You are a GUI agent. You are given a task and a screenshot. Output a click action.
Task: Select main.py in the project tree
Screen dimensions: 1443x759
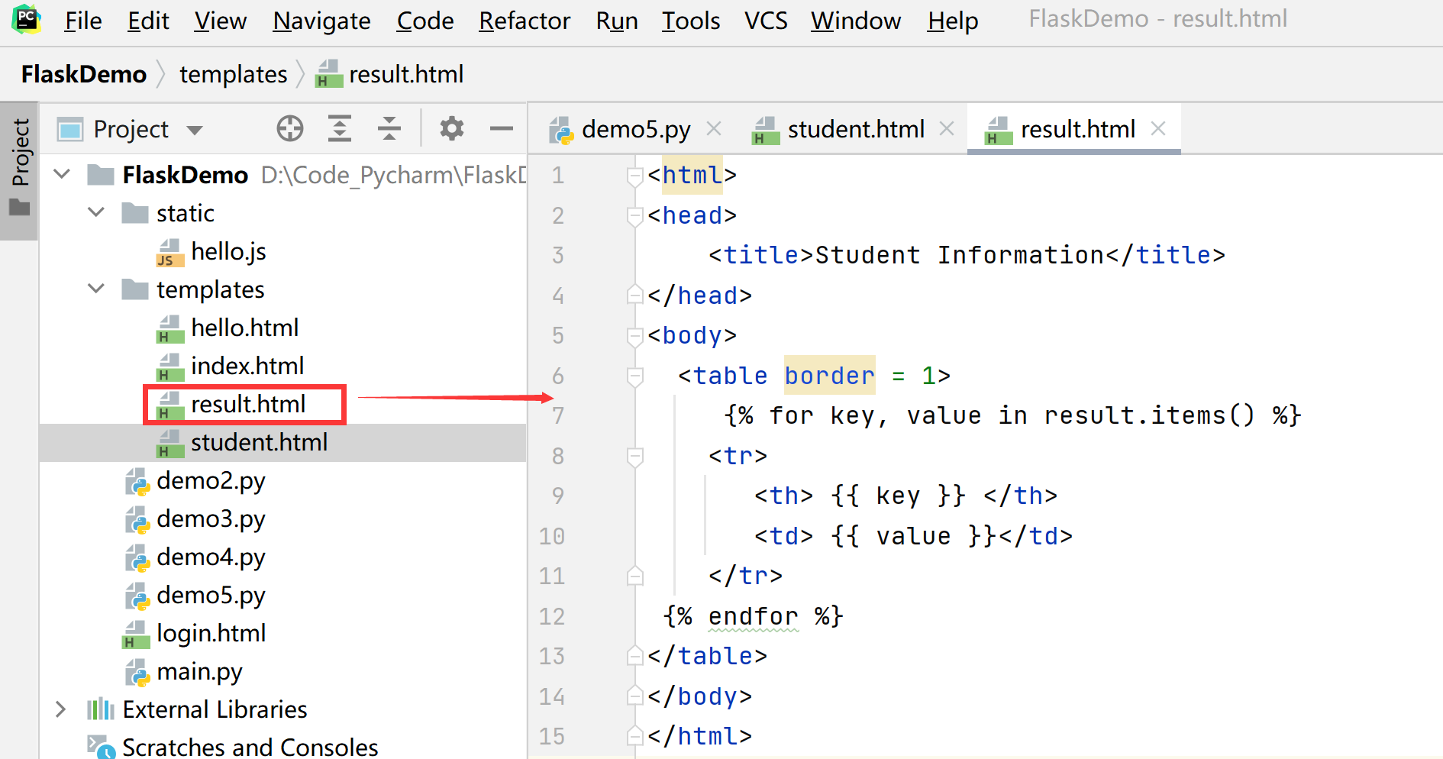[199, 671]
